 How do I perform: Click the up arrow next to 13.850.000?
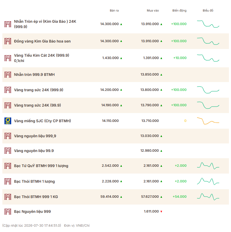coord(161,75)
